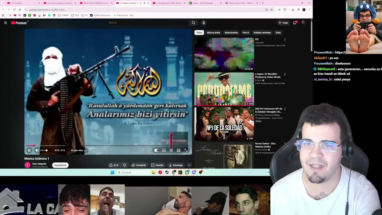The width and height of the screenshot is (382, 215).
Task: Select the 'Visto' filter chip
Action: pyautogui.click(x=278, y=33)
